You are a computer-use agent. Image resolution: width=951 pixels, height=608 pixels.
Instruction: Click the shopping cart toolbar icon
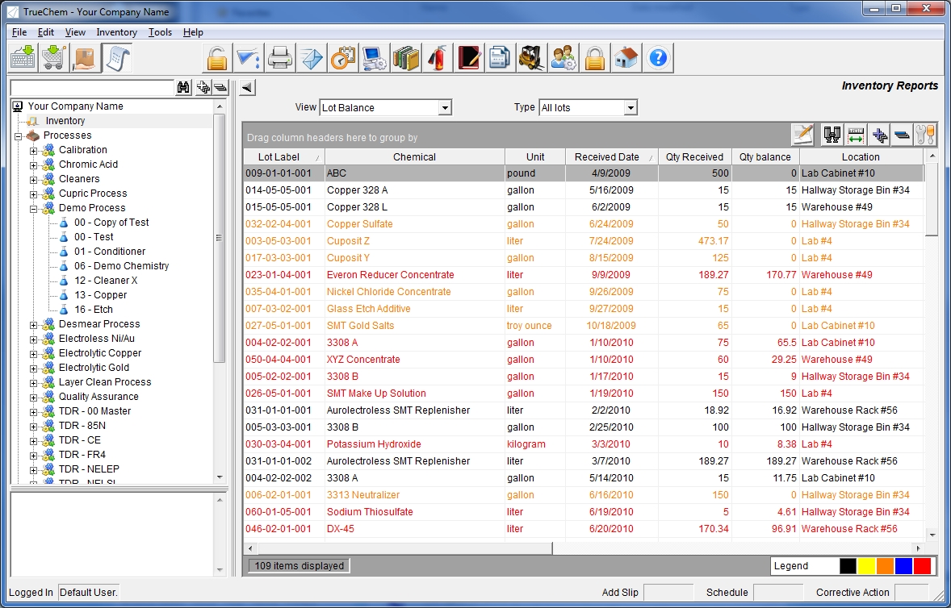point(54,58)
